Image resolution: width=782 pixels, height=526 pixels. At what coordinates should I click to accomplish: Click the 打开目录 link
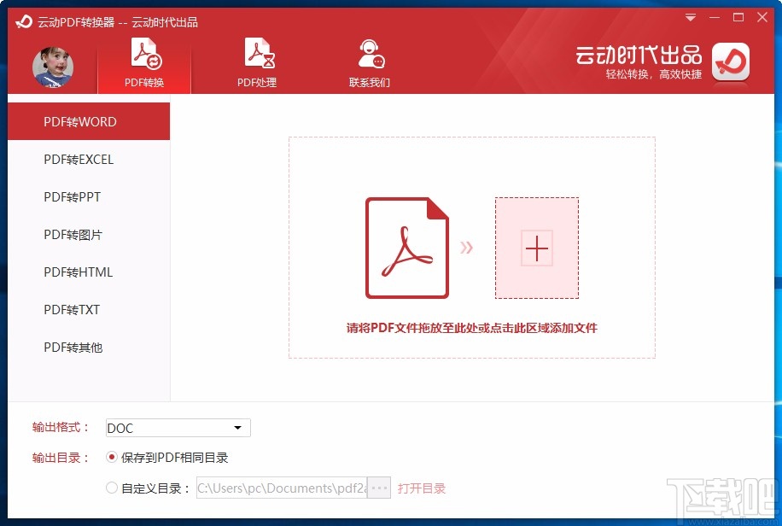tap(423, 488)
